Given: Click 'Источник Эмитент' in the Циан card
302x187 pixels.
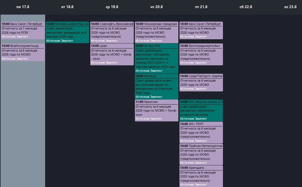Looking at the screenshot, I should 104,63.
